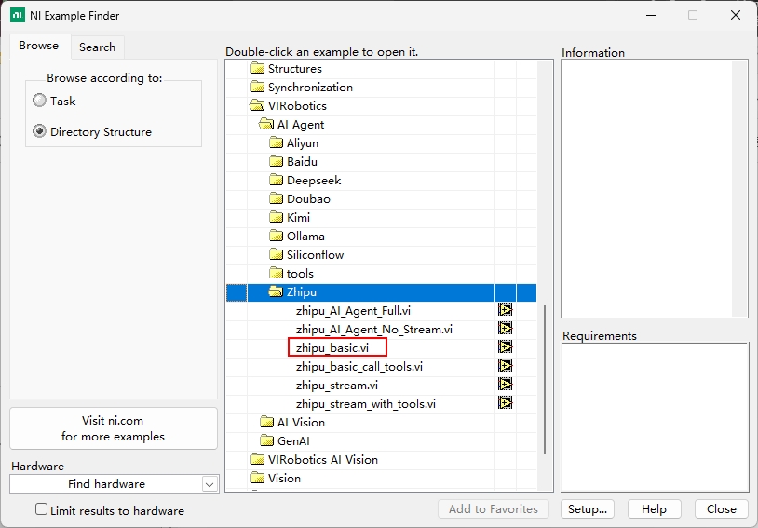Enable Limit results to hardware checkbox

pos(41,509)
